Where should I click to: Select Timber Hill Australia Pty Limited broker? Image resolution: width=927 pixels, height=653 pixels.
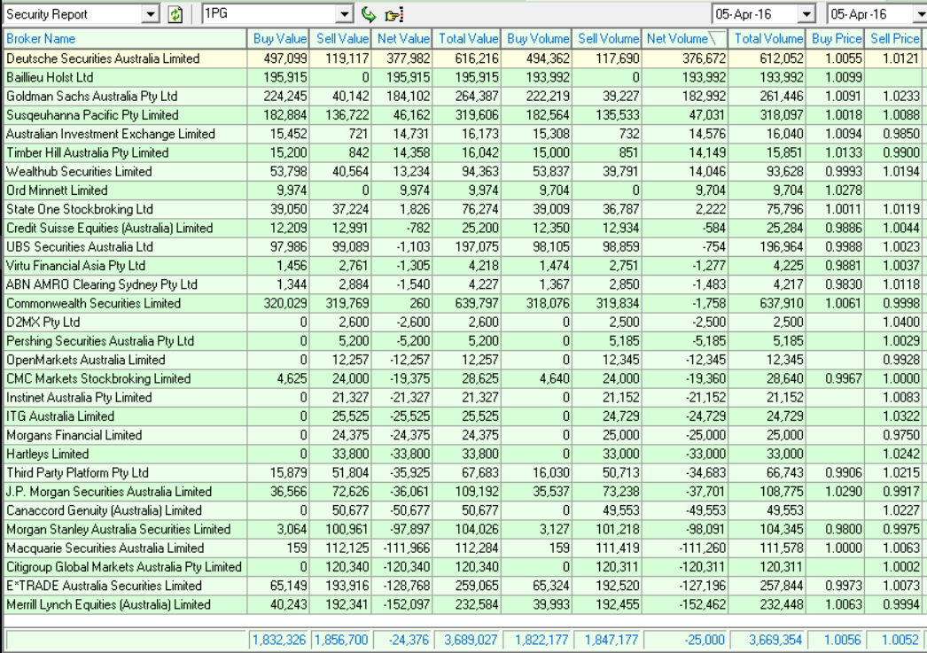tap(88, 153)
